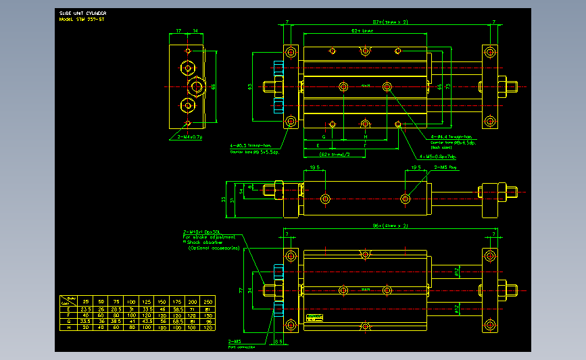Image resolution: width=586 pixels, height=360 pixels.
Task: Select the 'For stroke adjustment' note
Action: pos(210,237)
